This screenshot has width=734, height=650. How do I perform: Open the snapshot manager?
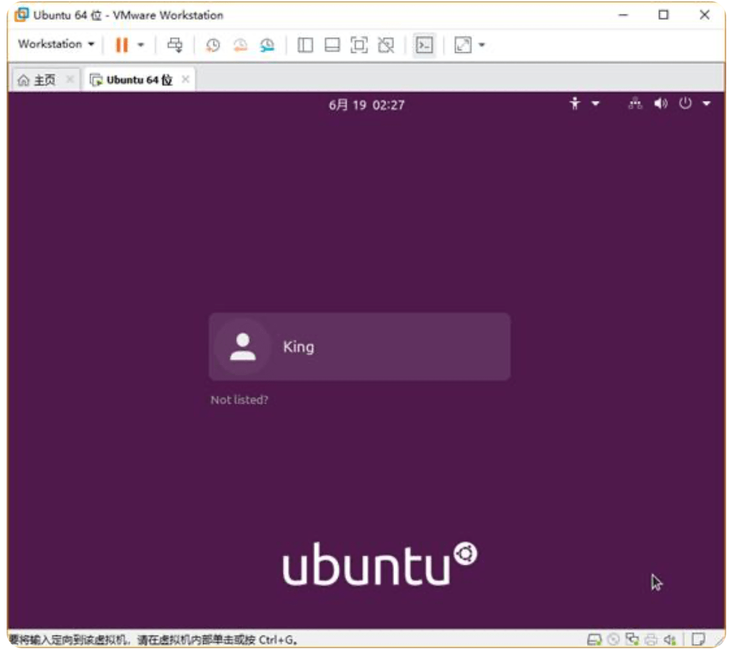point(267,45)
